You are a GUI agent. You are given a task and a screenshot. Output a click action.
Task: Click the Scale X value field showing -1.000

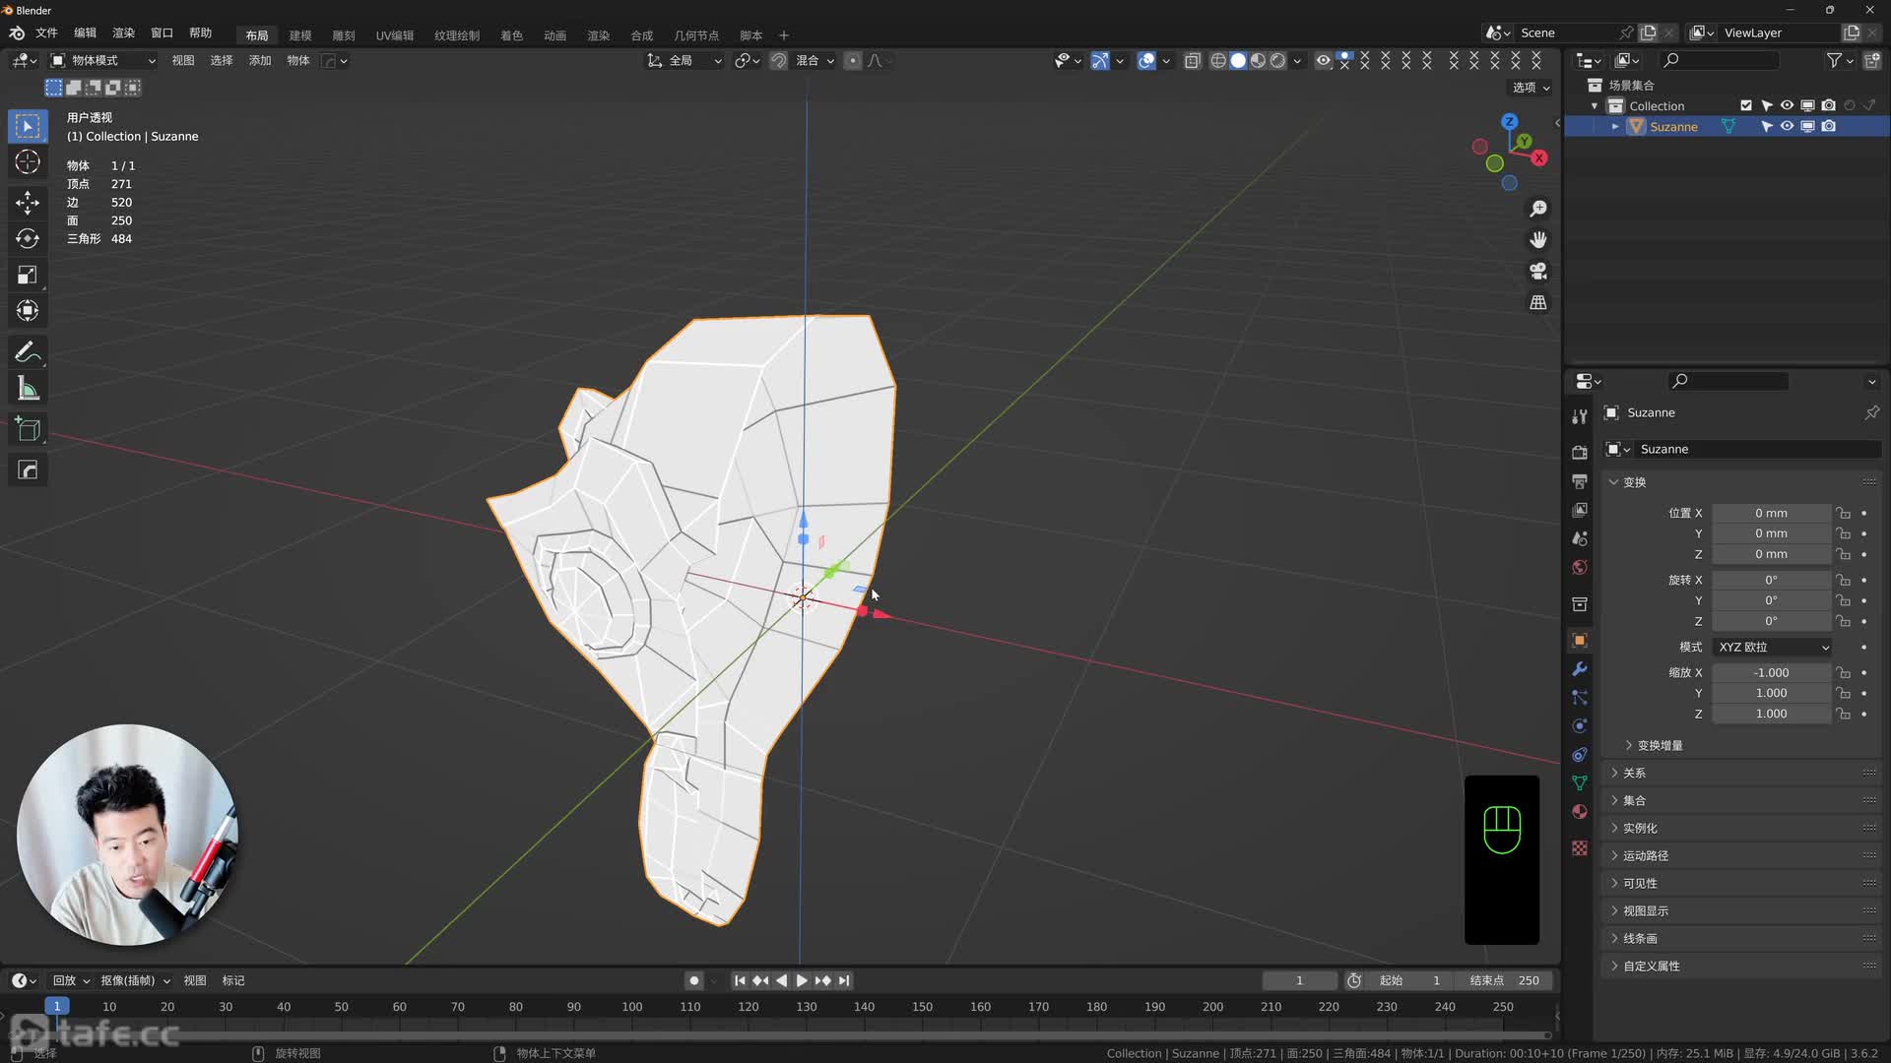[x=1771, y=672]
